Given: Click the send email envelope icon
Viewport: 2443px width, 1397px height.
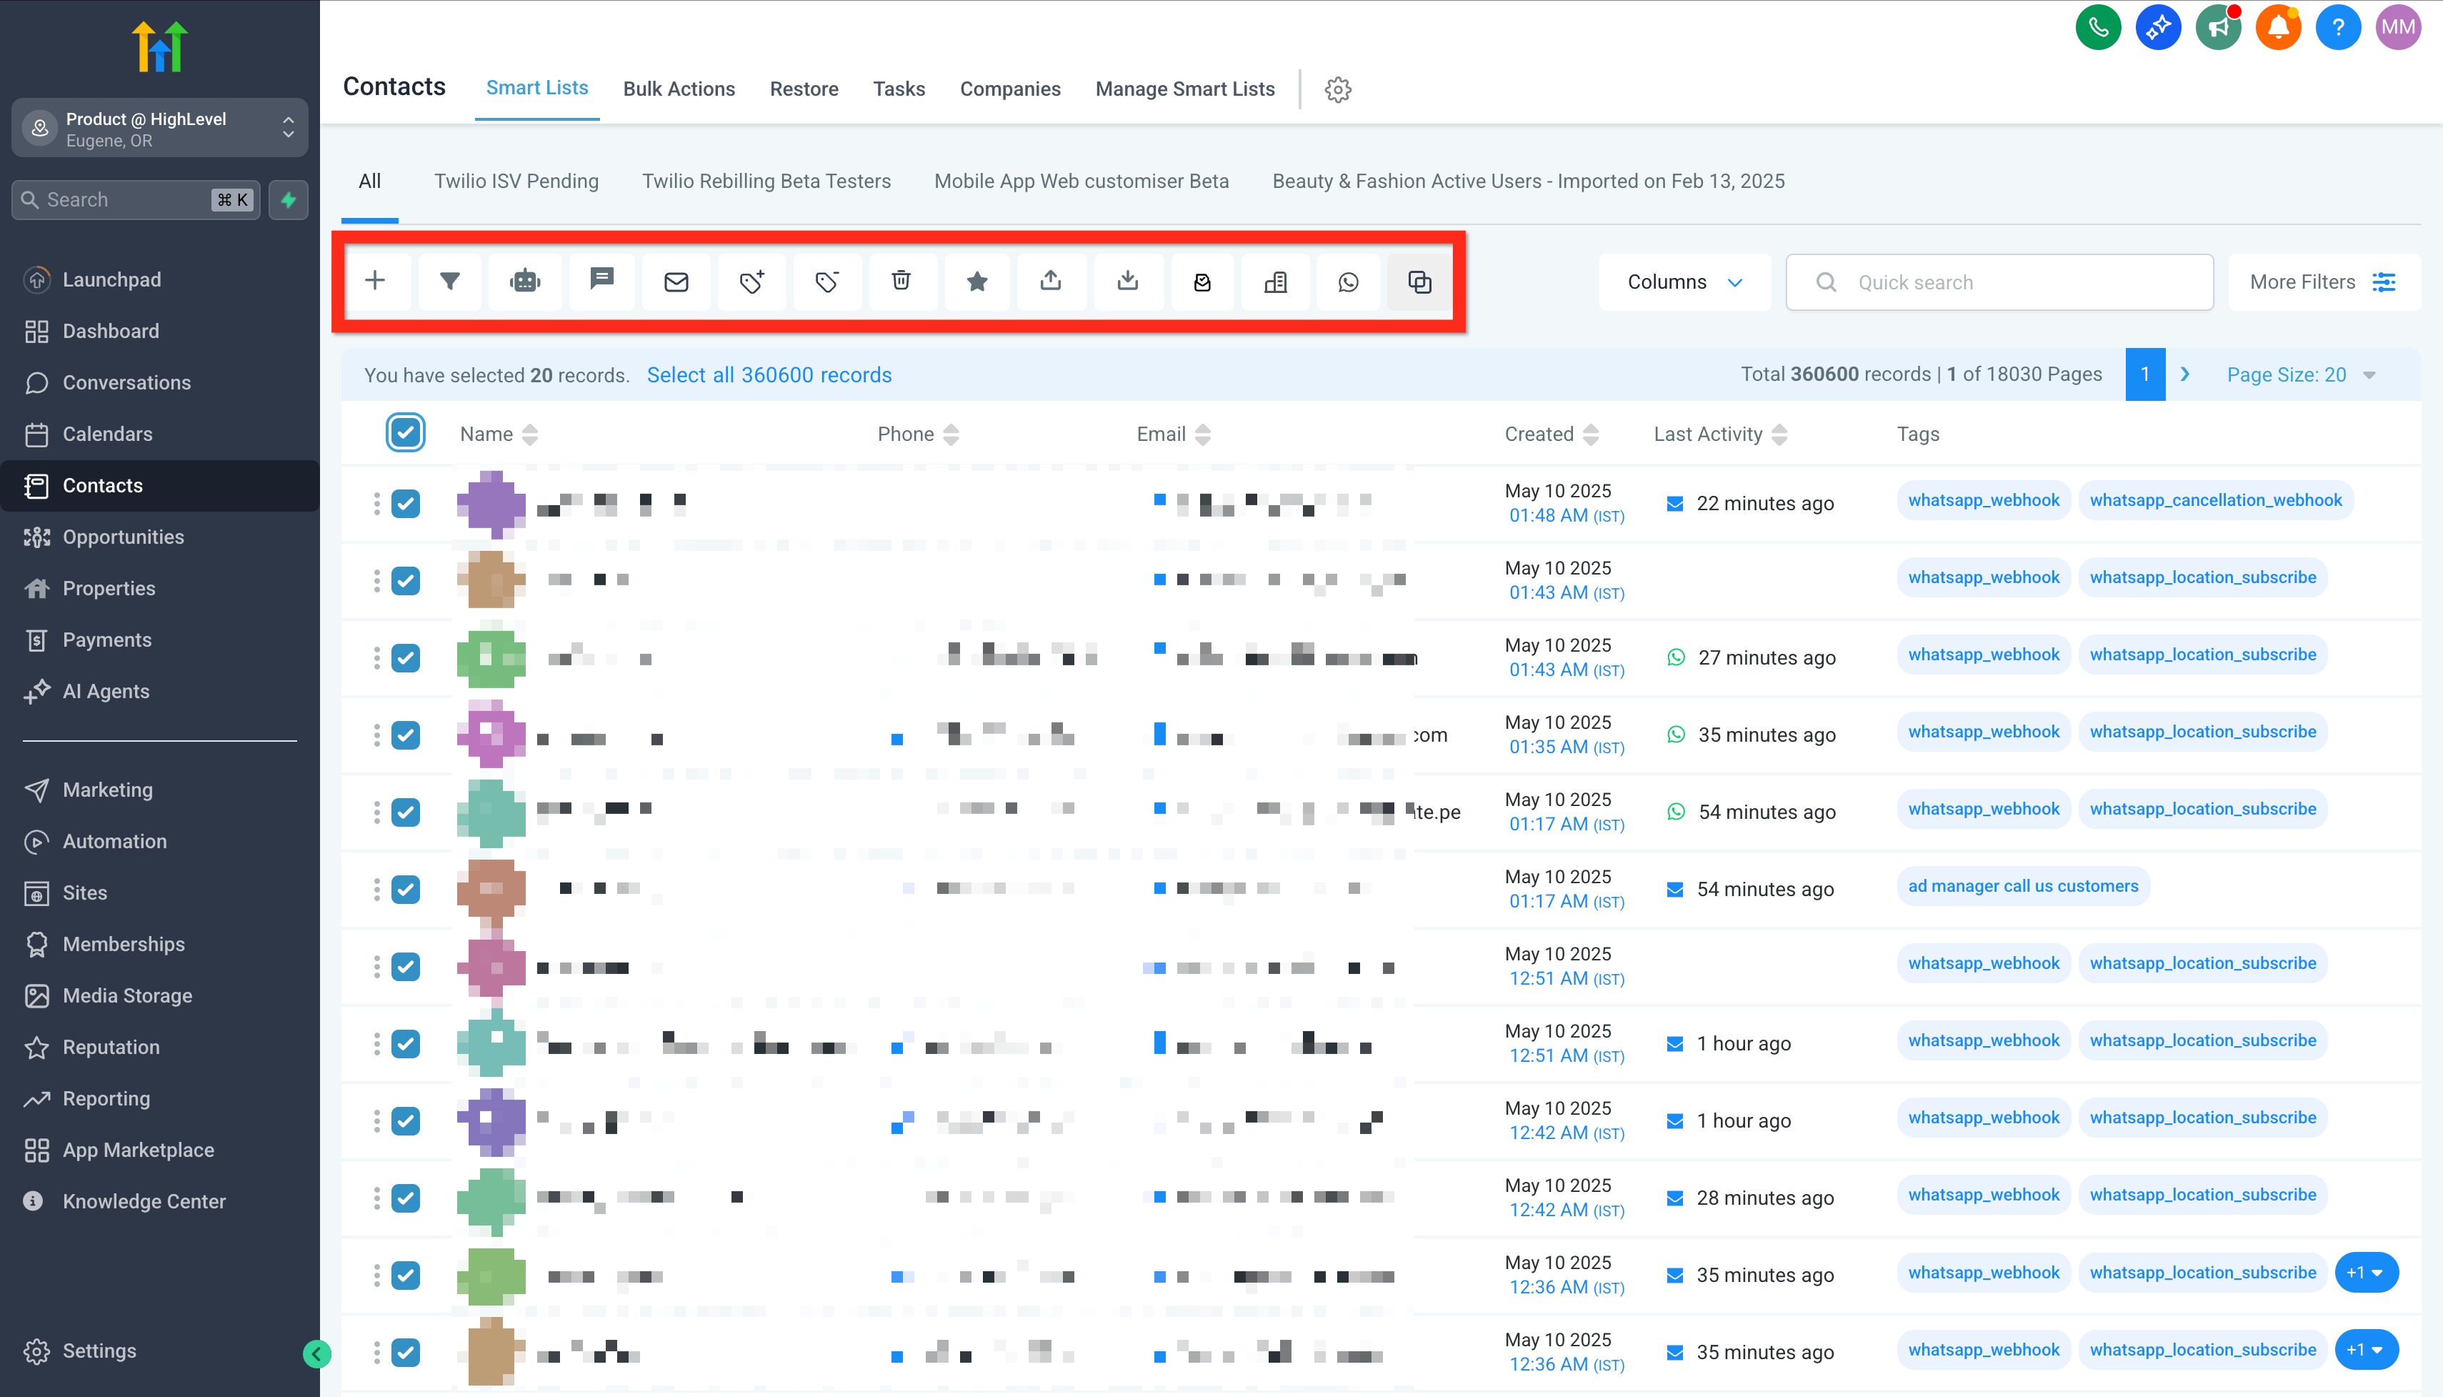Looking at the screenshot, I should click(676, 281).
